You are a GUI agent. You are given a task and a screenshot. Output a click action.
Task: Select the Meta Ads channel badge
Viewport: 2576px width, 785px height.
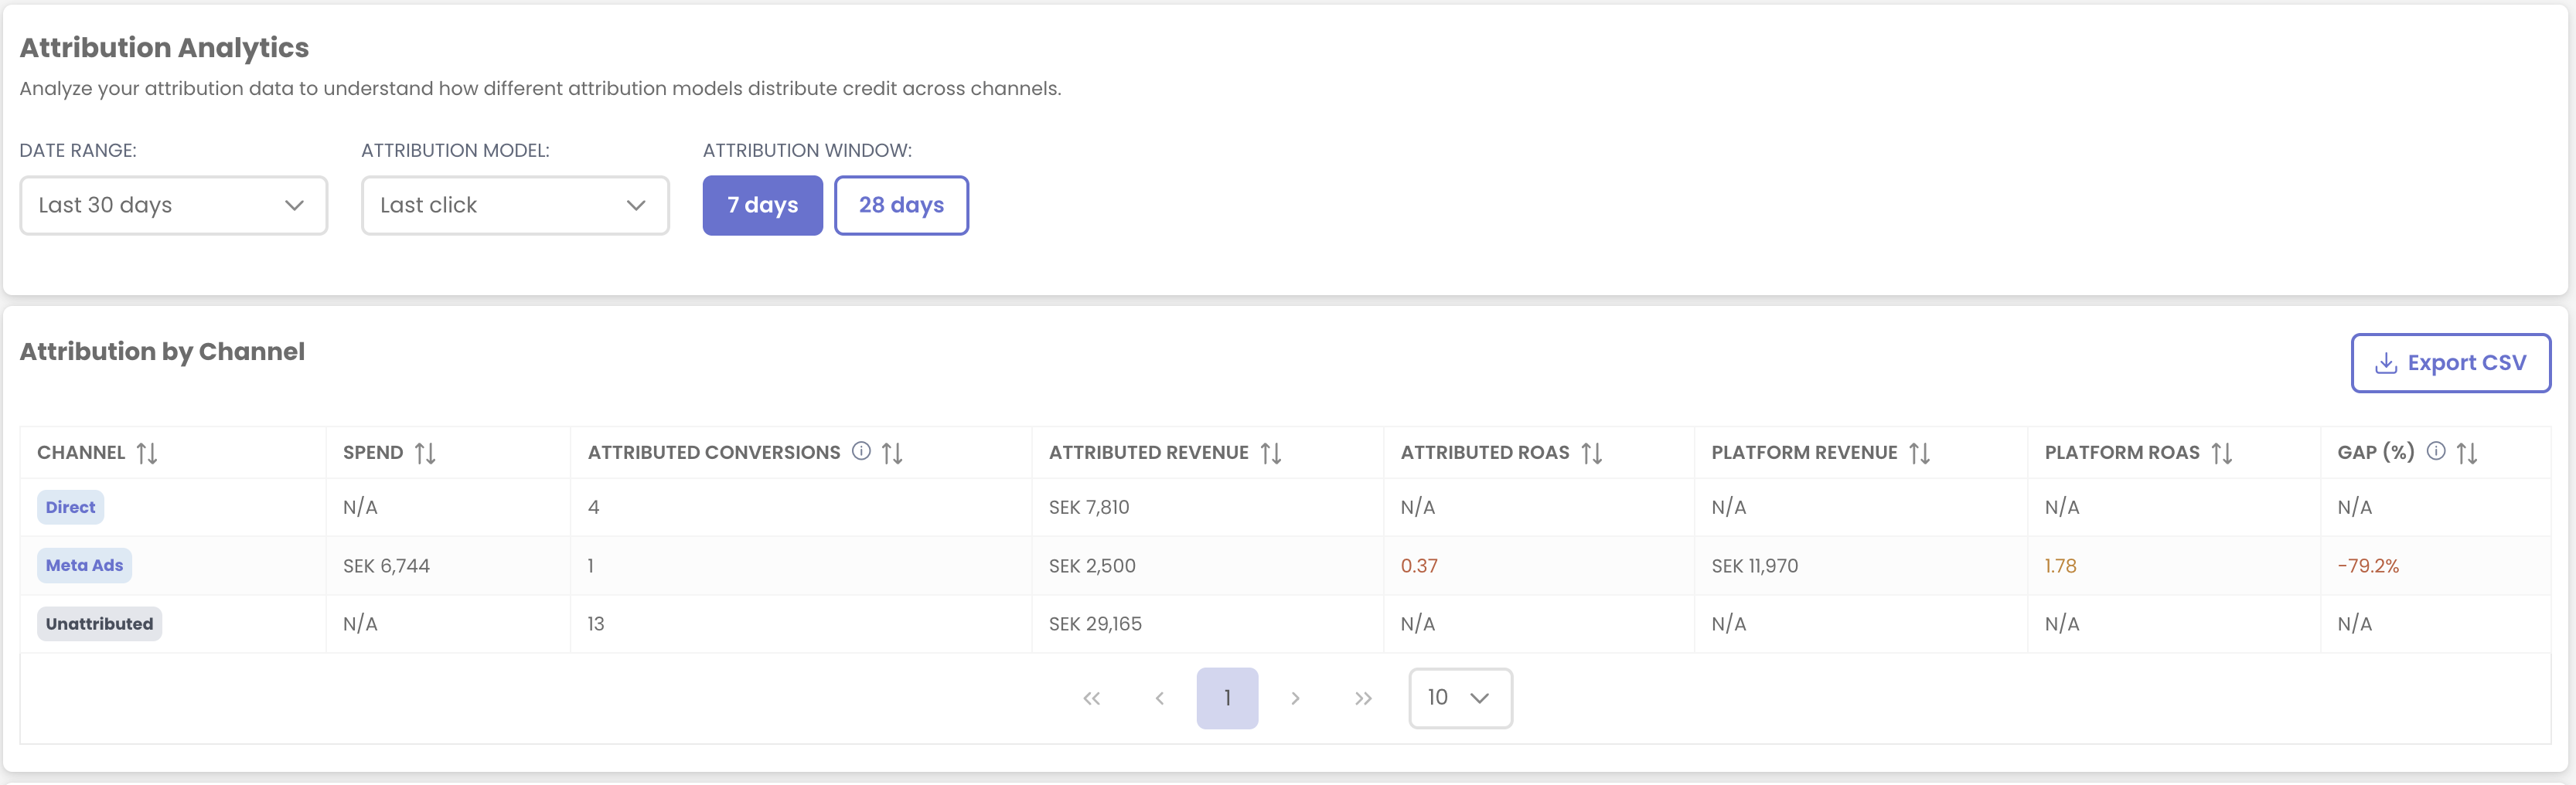(x=84, y=565)
